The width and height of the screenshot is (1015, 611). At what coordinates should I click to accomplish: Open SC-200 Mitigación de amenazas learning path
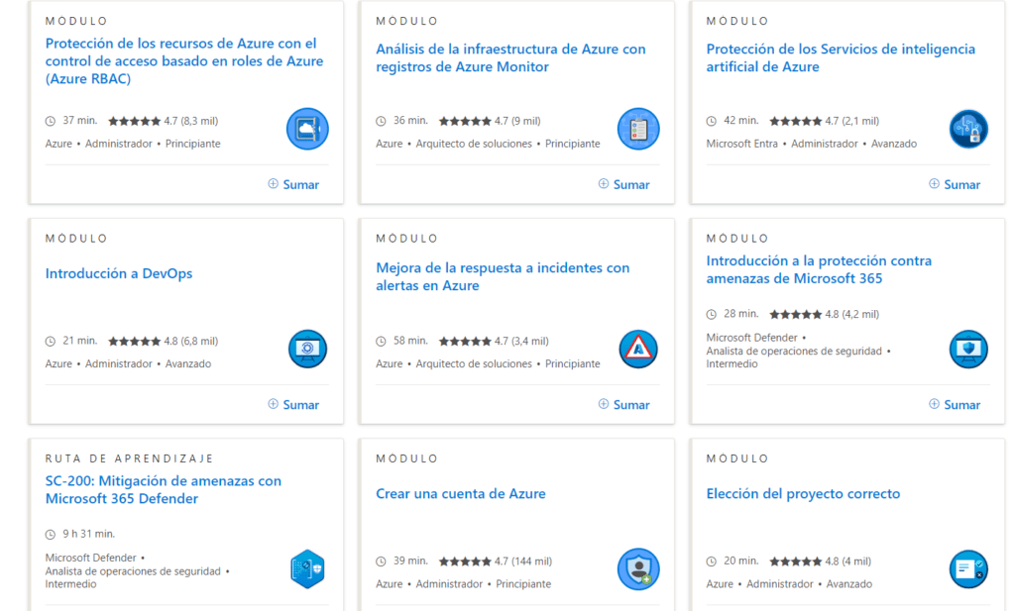pyautogui.click(x=164, y=489)
